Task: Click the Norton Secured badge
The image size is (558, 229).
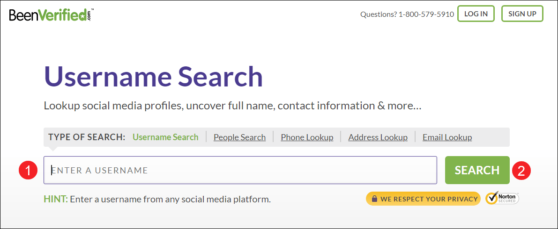Action: (x=502, y=199)
